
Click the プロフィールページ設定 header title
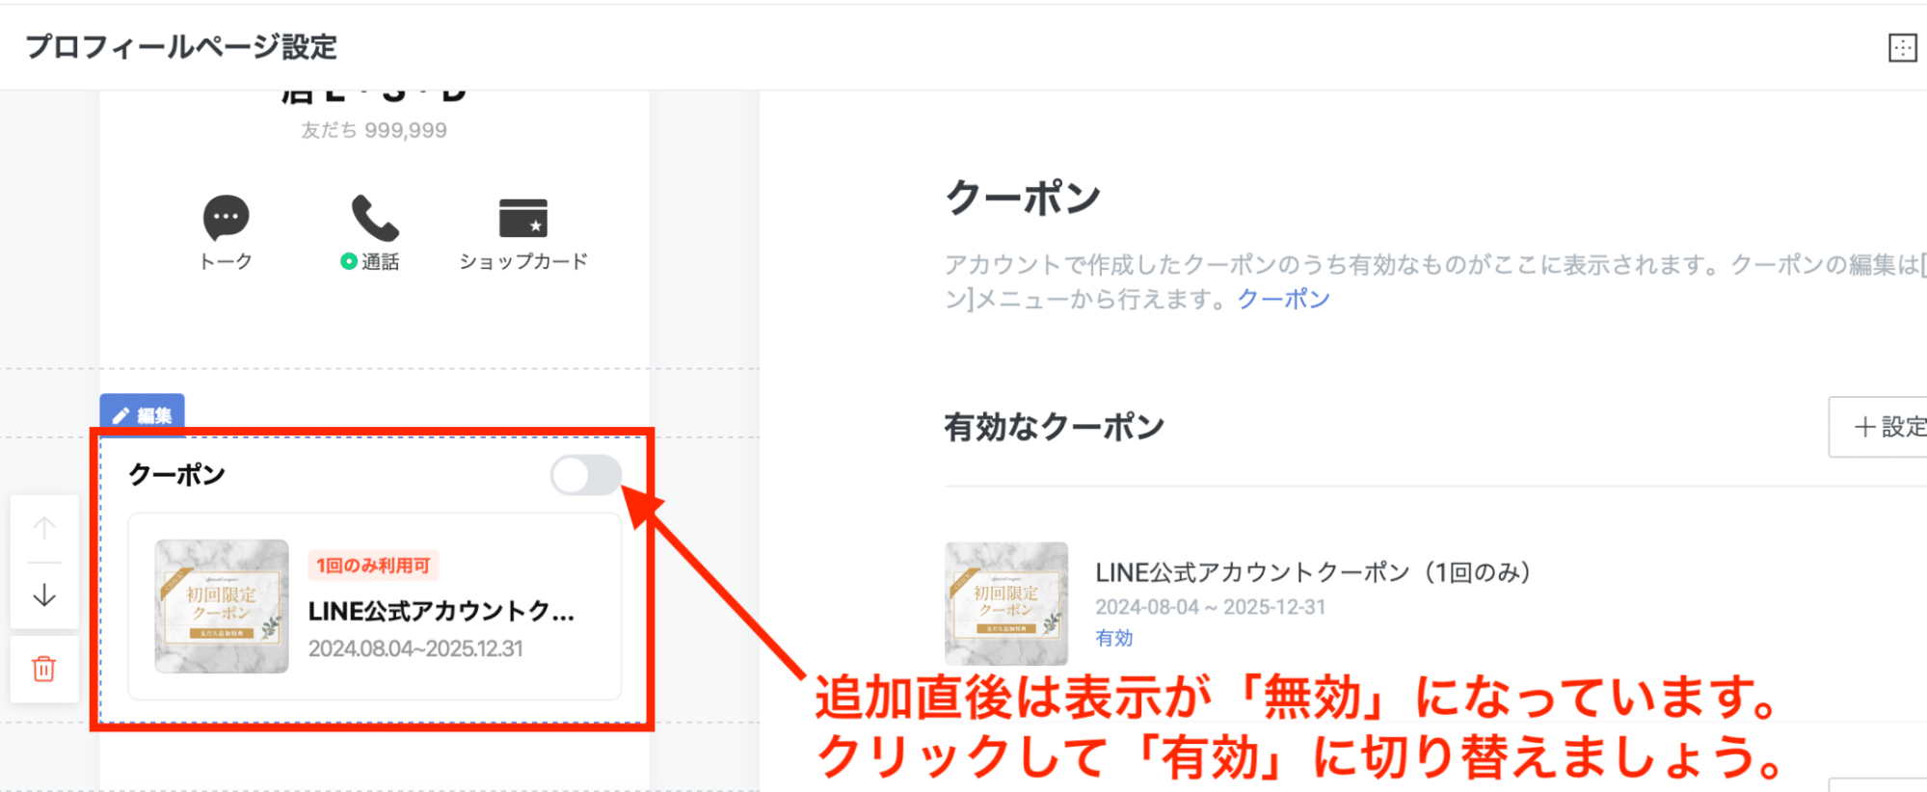coord(181,47)
